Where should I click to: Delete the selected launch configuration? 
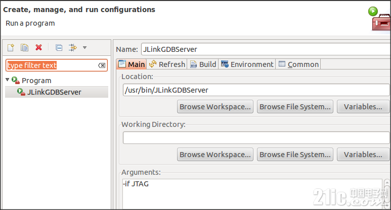pyautogui.click(x=38, y=47)
